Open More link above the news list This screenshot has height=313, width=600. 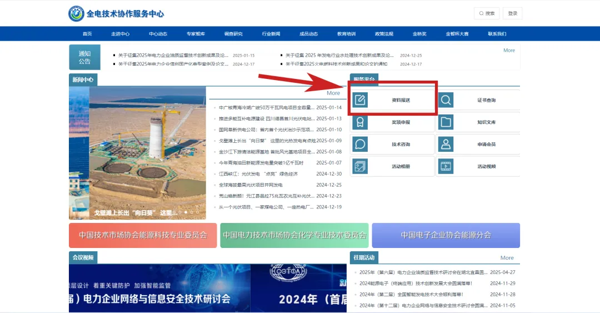(x=333, y=93)
